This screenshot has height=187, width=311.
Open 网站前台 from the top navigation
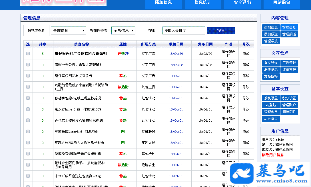click(281, 3)
